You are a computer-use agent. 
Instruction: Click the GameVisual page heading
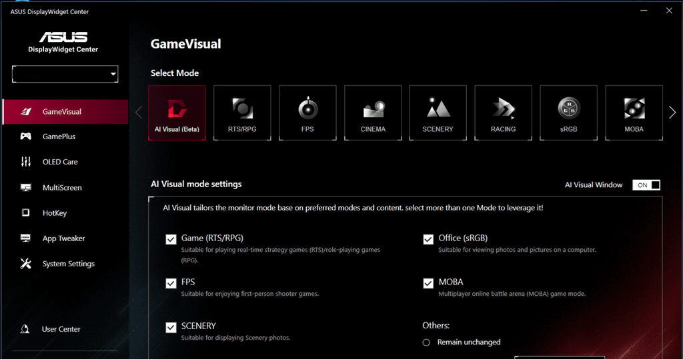coord(185,44)
